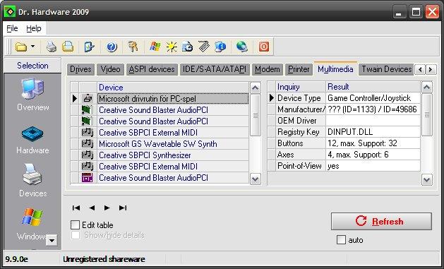Open the Hardware section in sidebar
Image resolution: width=444 pixels, height=269 pixels.
point(33,141)
